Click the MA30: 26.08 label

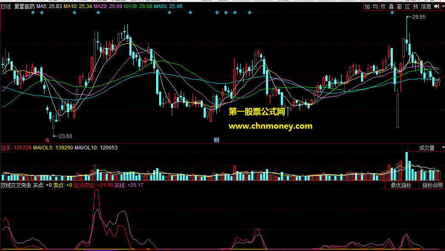[138, 6]
